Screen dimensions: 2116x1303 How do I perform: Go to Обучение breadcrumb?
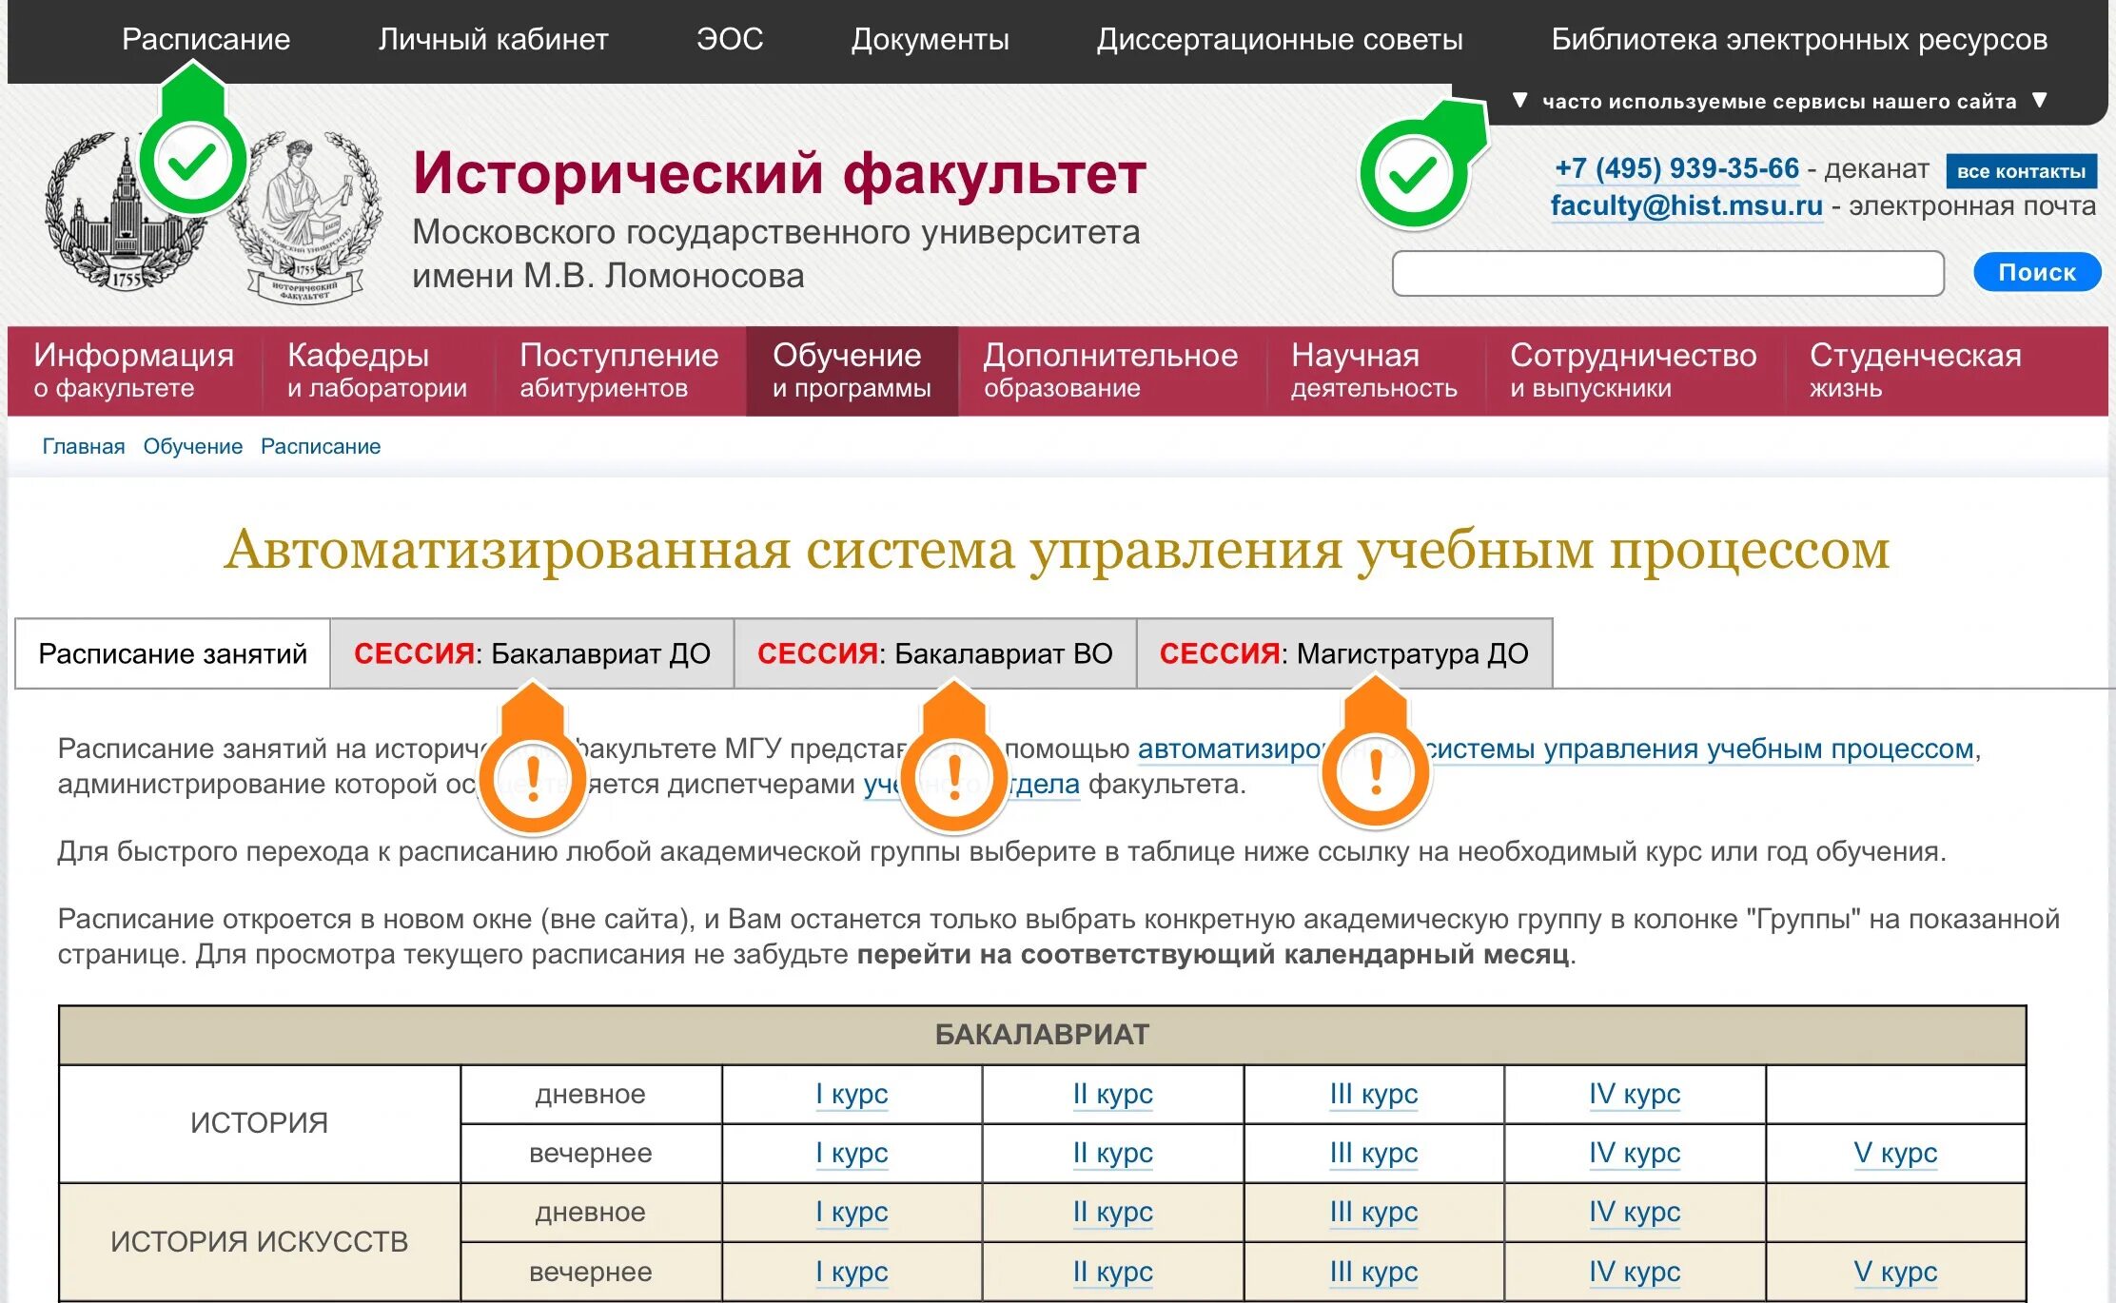pos(193,446)
